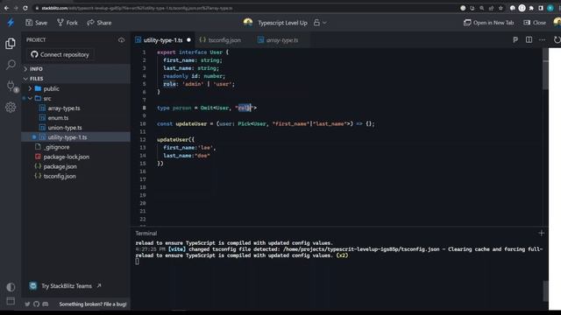The image size is (561, 315).
Task: Click the Typescript Level Up project title
Action: pos(282,23)
